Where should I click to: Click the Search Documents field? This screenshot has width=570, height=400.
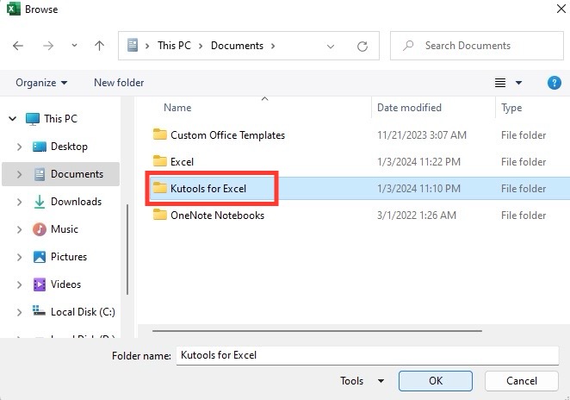point(476,46)
